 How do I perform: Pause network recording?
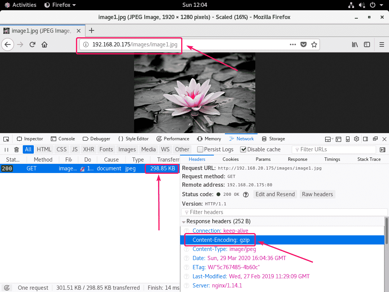point(6,150)
